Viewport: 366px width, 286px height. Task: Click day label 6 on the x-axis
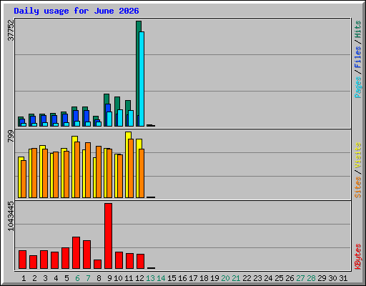77,278
